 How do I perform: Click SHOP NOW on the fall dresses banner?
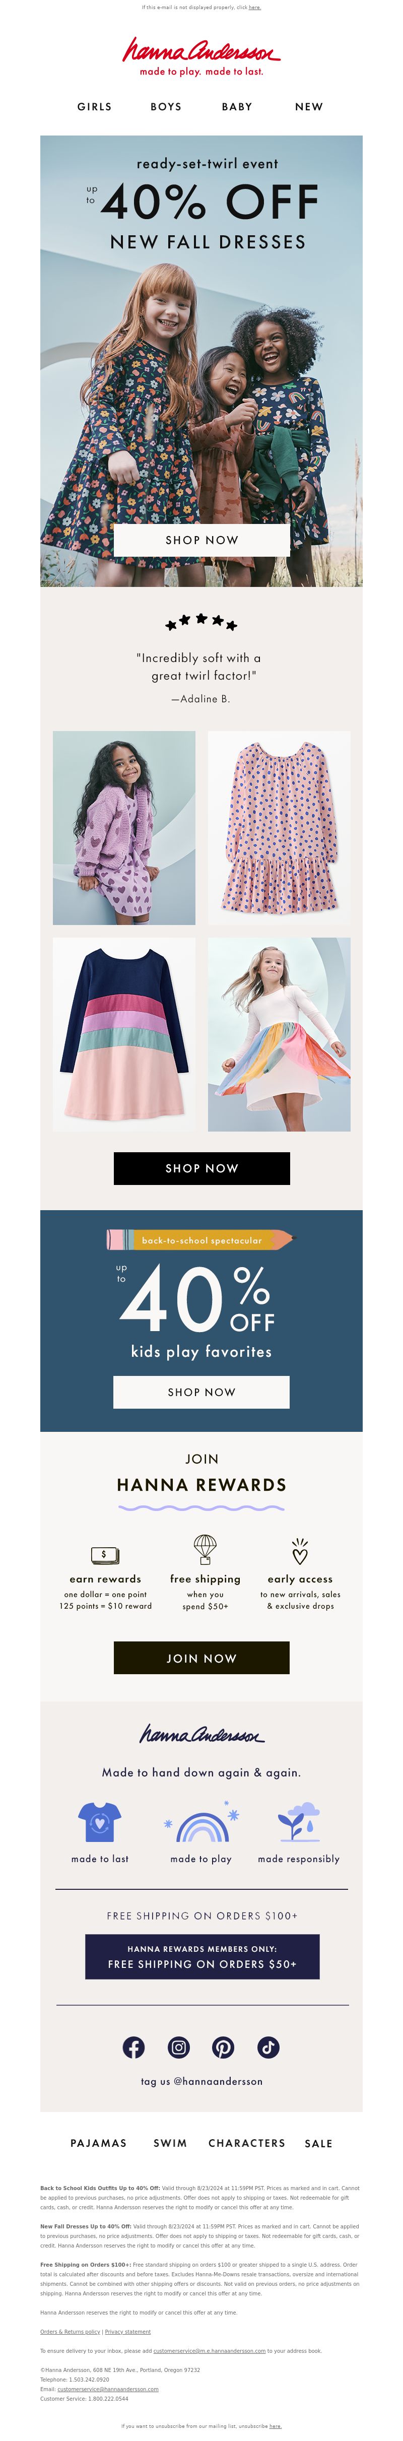tap(201, 540)
